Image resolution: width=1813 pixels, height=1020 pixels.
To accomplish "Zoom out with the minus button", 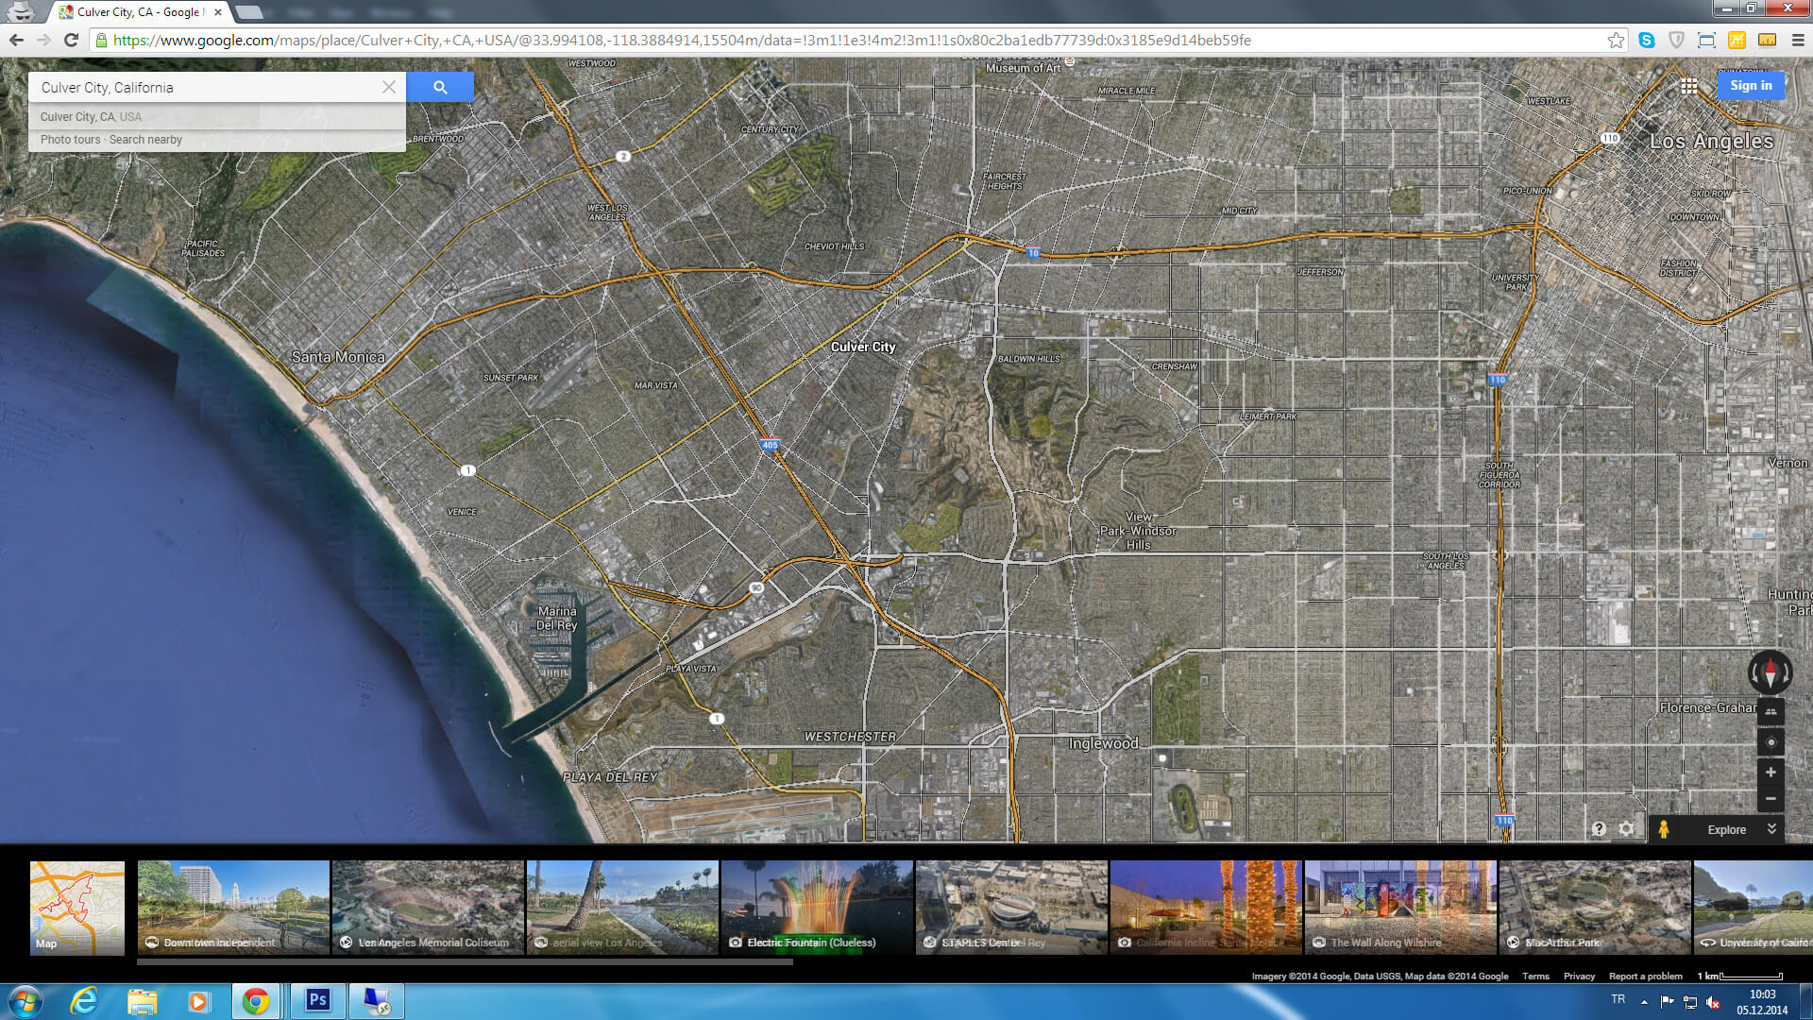I will (x=1771, y=799).
